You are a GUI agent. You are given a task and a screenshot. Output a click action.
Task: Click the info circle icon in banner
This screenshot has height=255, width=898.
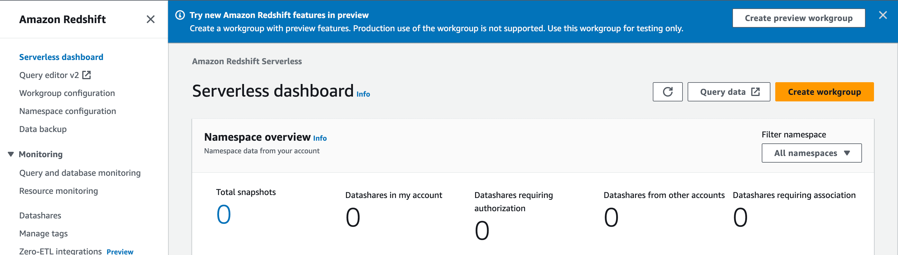[x=180, y=15]
